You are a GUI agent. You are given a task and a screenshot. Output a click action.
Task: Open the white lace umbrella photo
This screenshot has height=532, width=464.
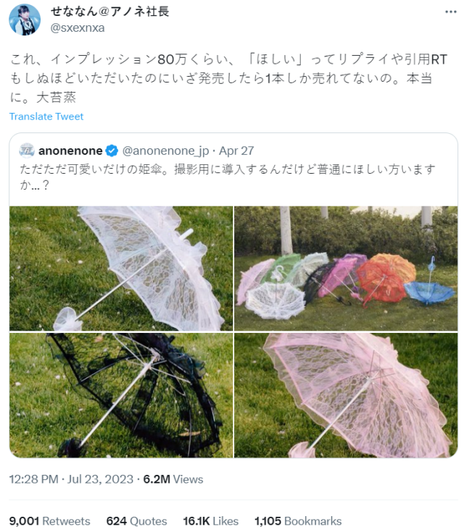(121, 269)
